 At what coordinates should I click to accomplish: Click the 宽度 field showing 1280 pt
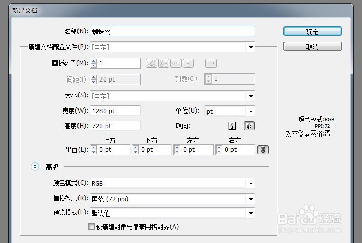tap(115, 111)
